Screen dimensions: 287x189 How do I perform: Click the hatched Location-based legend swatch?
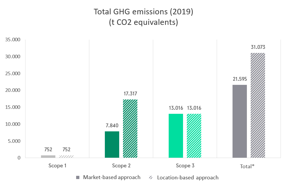[x=151, y=178]
